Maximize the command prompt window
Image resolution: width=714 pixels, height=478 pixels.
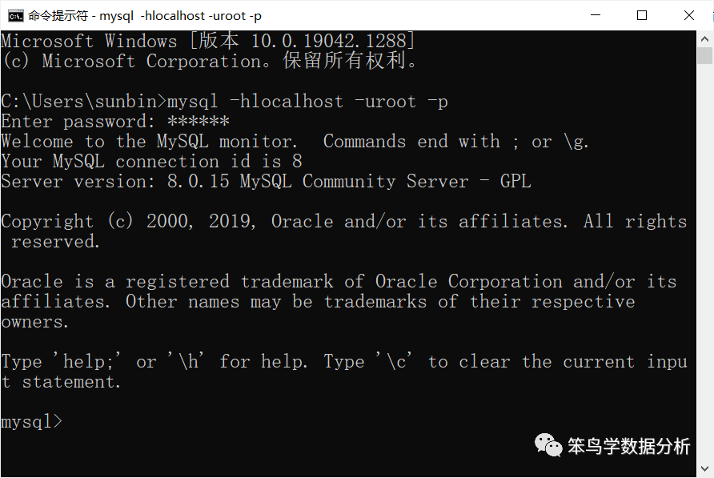point(642,15)
